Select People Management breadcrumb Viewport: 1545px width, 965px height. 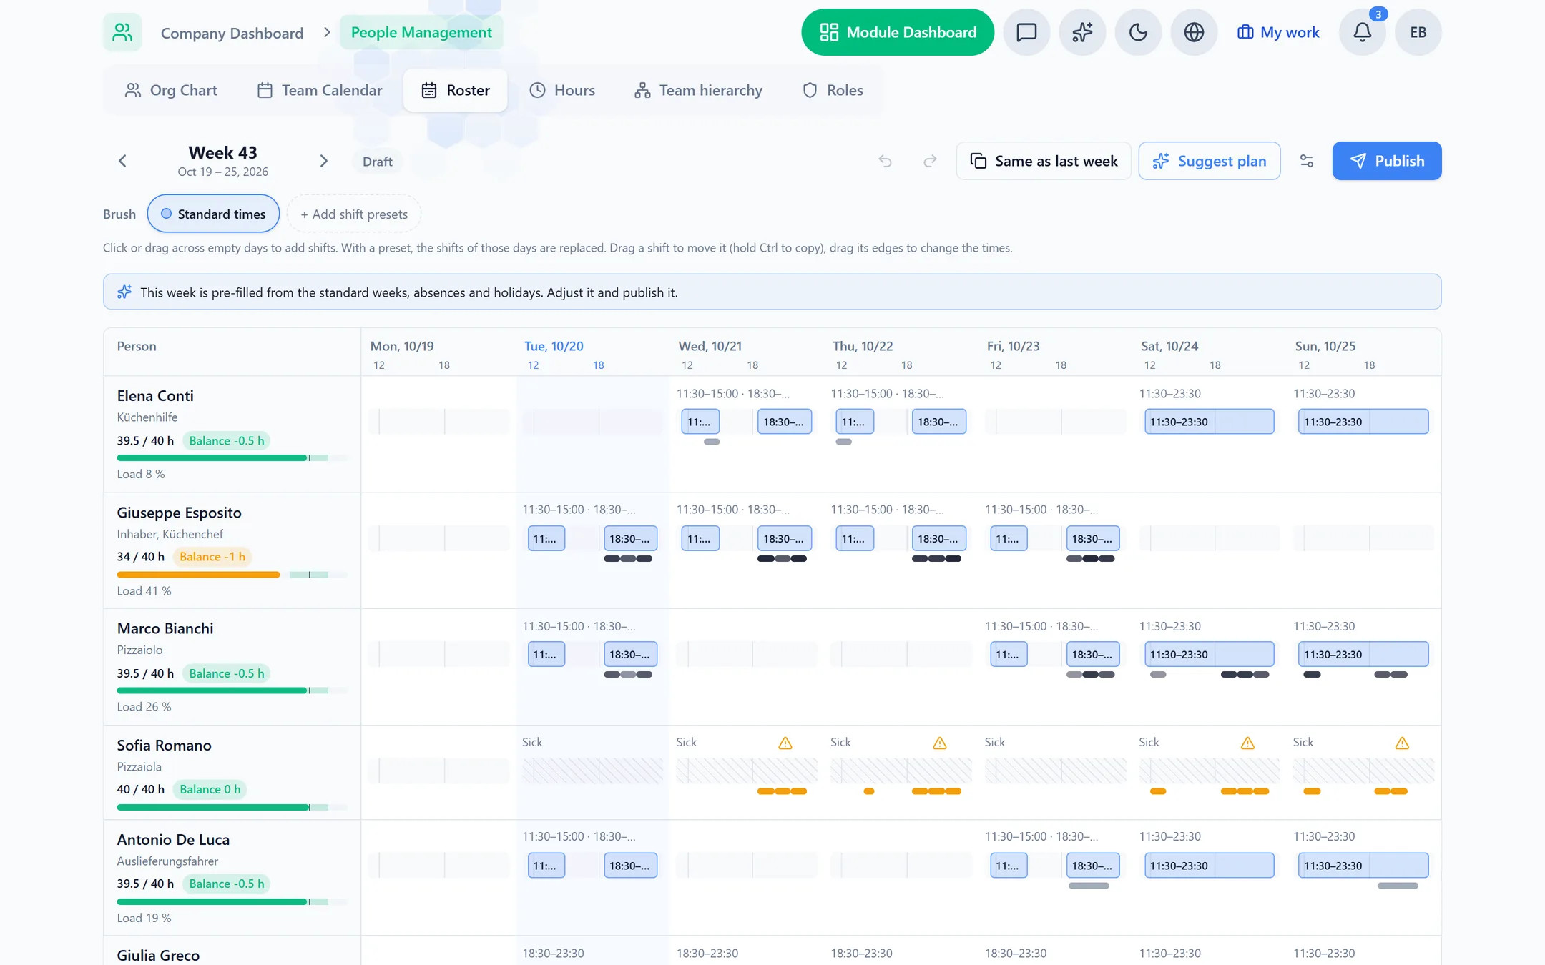(x=421, y=32)
